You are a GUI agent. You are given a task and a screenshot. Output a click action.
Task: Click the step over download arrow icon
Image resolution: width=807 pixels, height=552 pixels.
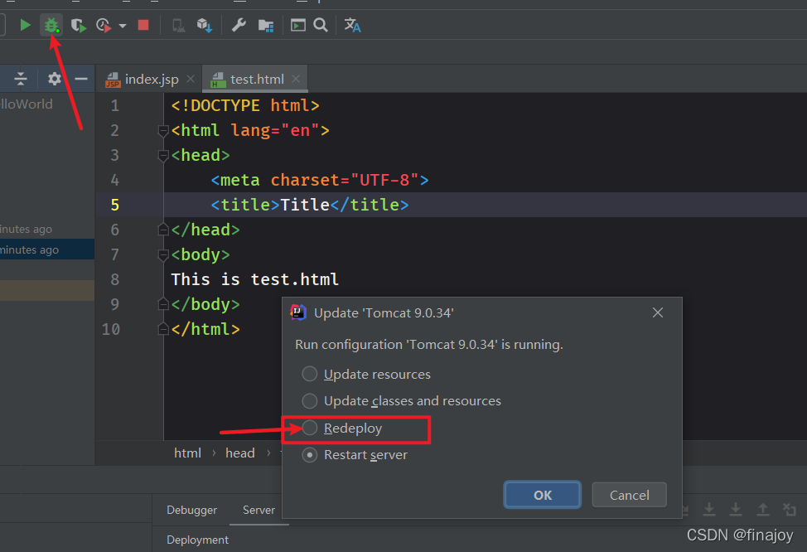pos(708,509)
